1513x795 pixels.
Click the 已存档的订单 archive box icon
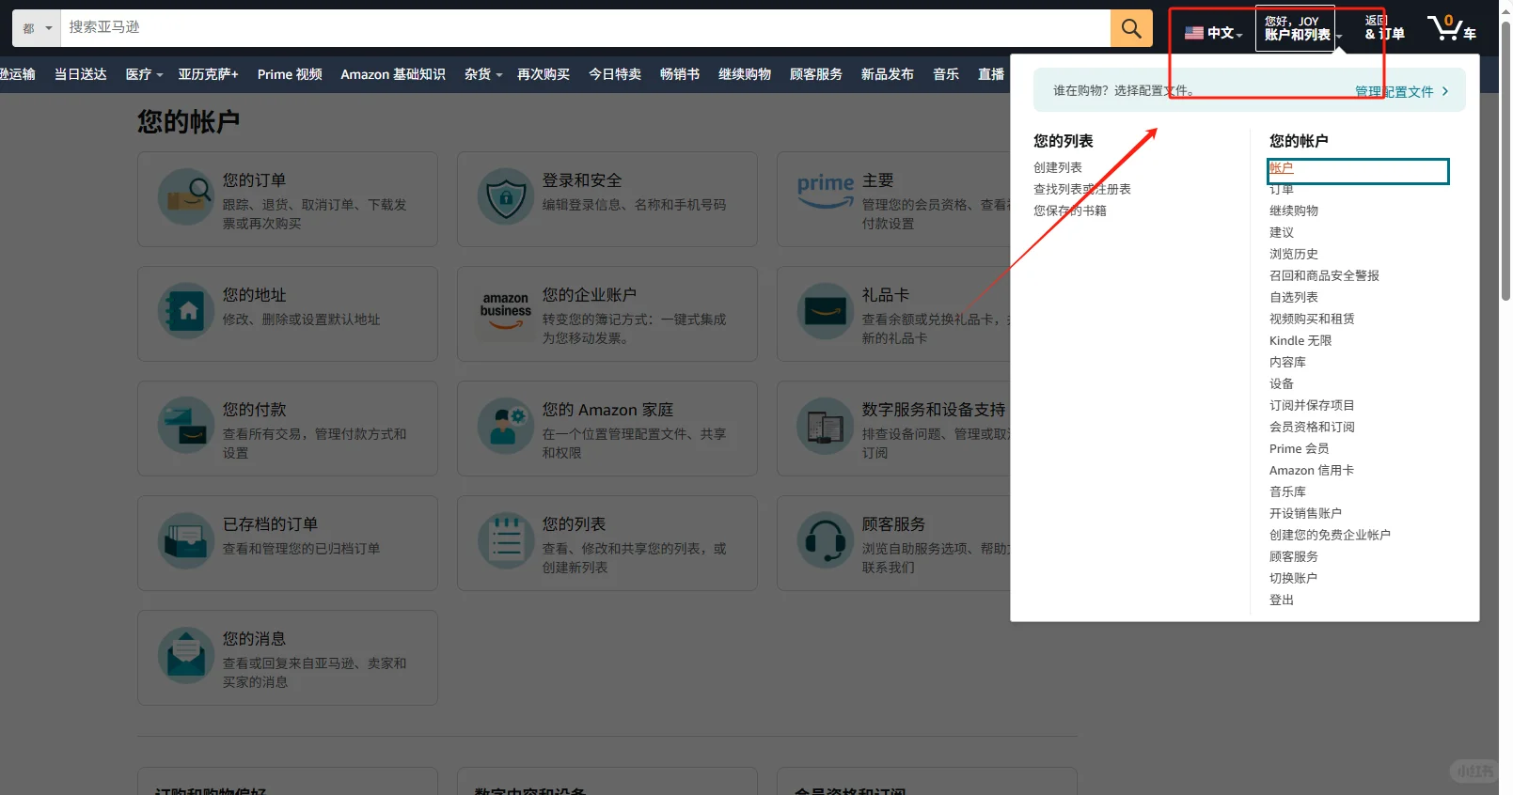[186, 540]
